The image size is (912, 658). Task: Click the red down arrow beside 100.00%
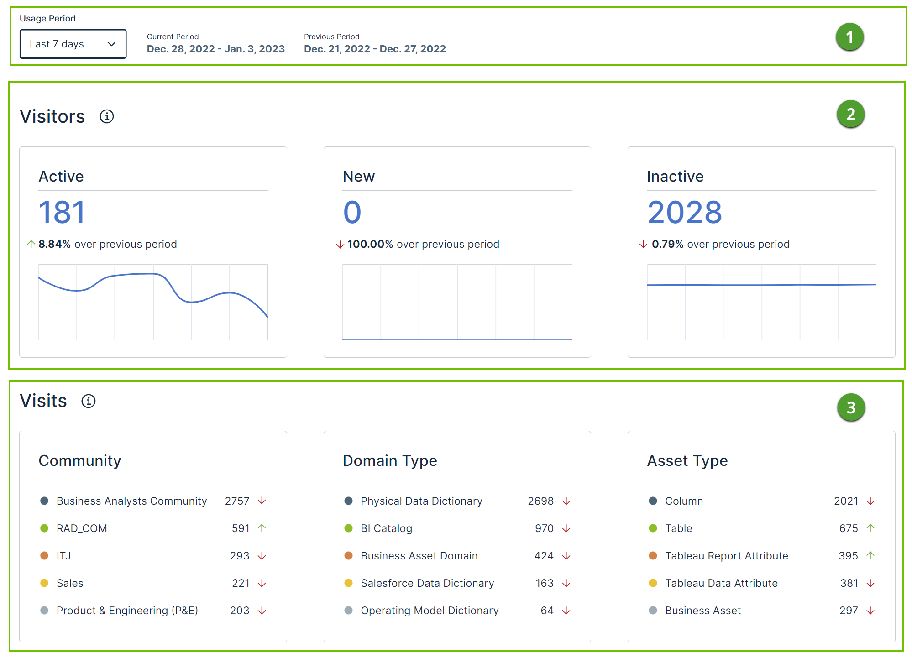pyautogui.click(x=340, y=244)
